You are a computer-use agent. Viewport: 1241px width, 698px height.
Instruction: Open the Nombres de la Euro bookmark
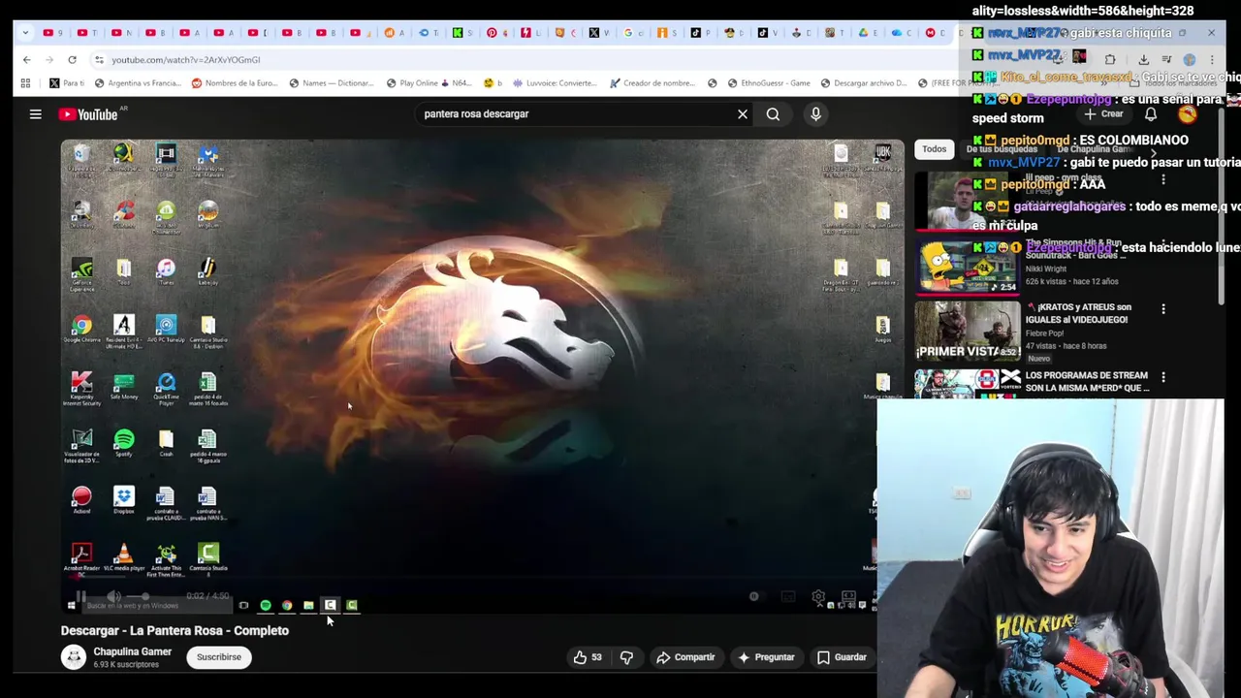pos(235,83)
